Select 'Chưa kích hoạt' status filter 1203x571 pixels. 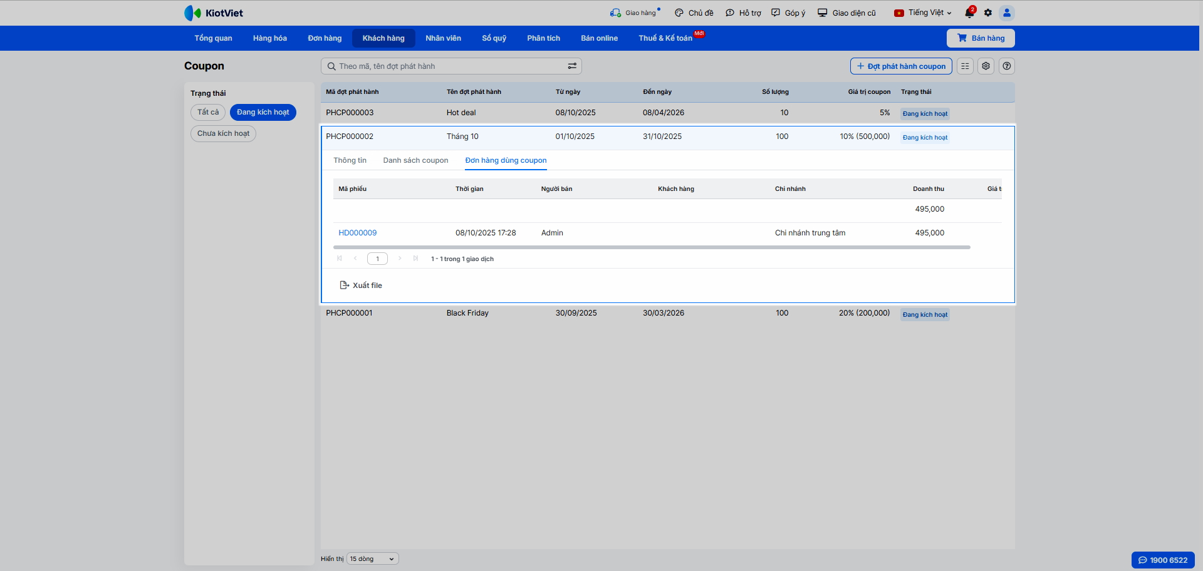tap(223, 134)
